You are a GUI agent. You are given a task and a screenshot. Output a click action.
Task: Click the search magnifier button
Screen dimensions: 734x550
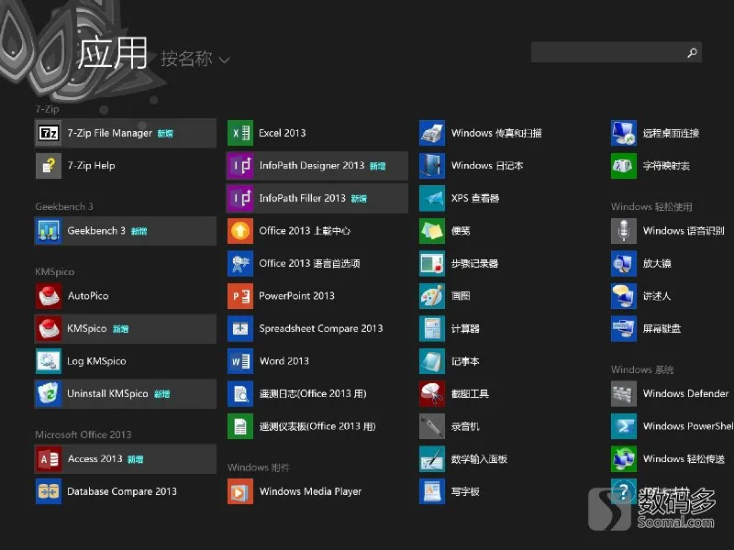pos(693,52)
